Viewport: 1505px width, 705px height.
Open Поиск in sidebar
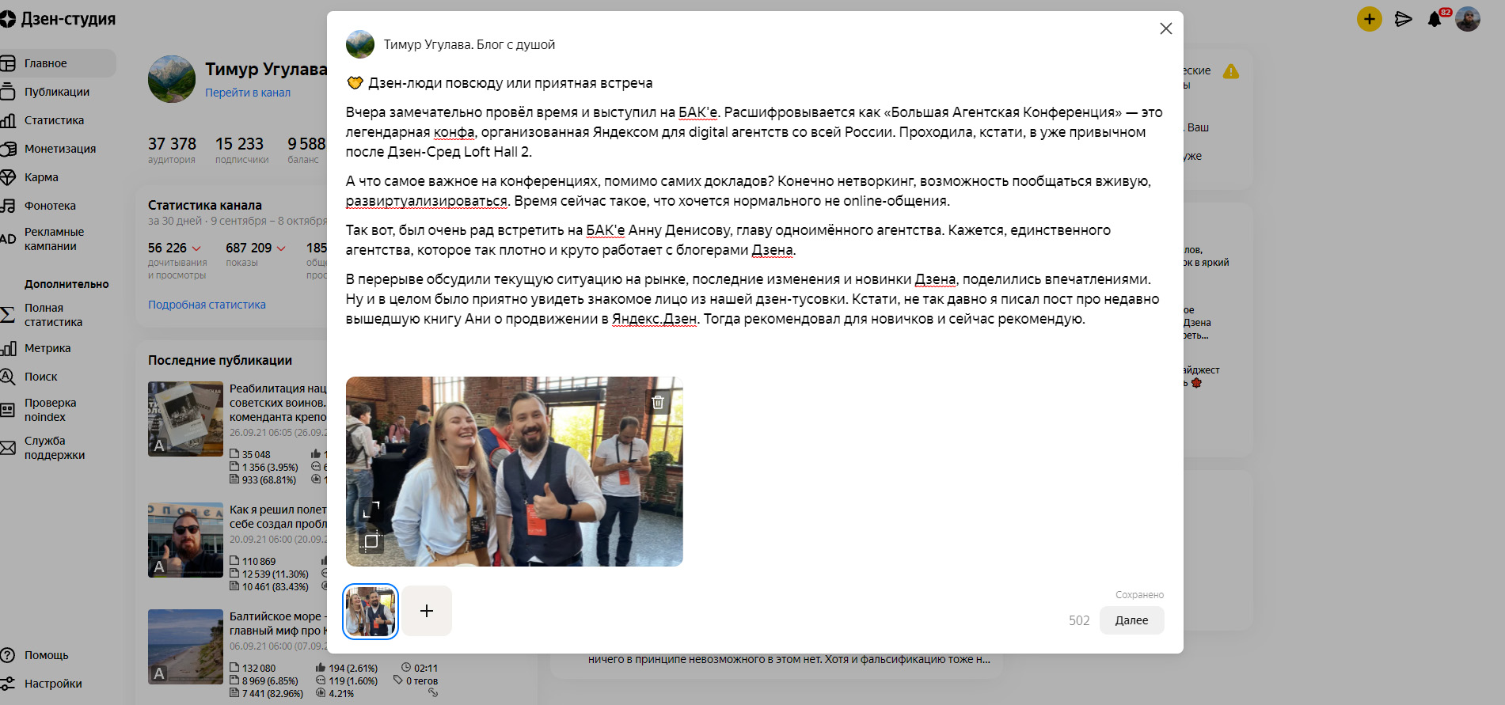coord(40,377)
